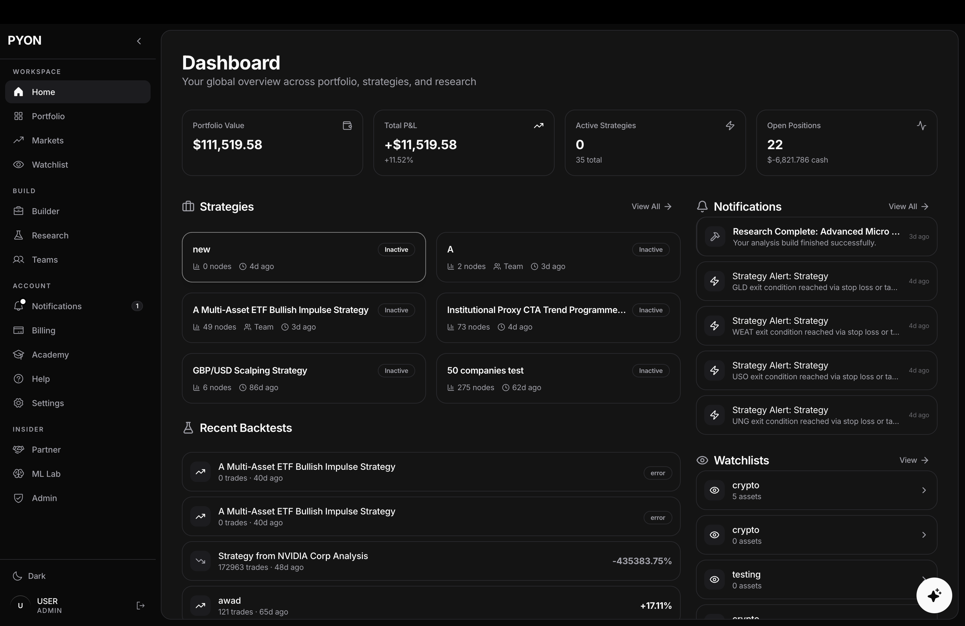Click the Billing card icon
This screenshot has height=626, width=965.
pyautogui.click(x=18, y=331)
